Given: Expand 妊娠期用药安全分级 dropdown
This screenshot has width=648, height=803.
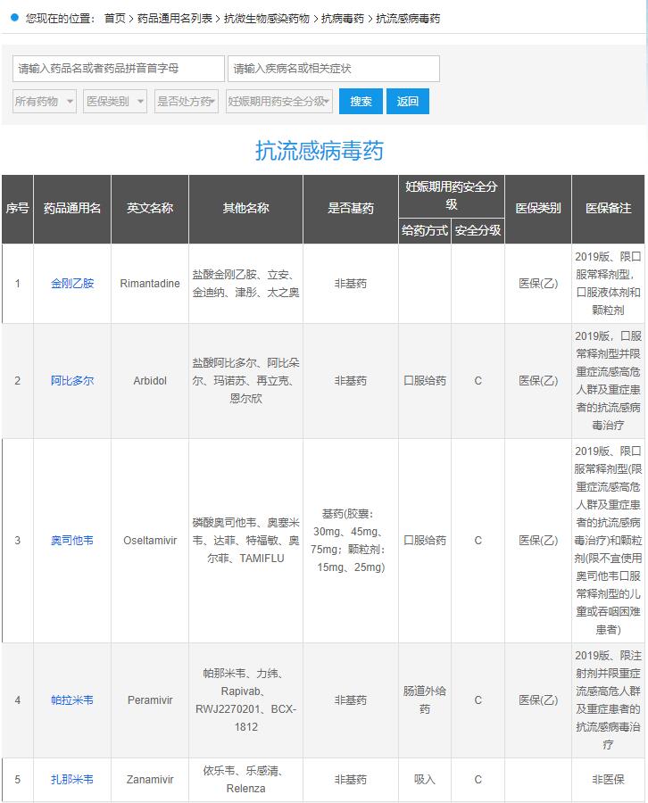Looking at the screenshot, I should point(278,102).
